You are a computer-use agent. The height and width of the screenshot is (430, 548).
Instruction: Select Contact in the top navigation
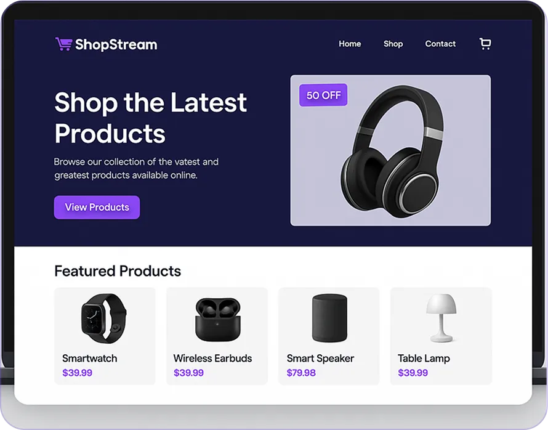[440, 44]
